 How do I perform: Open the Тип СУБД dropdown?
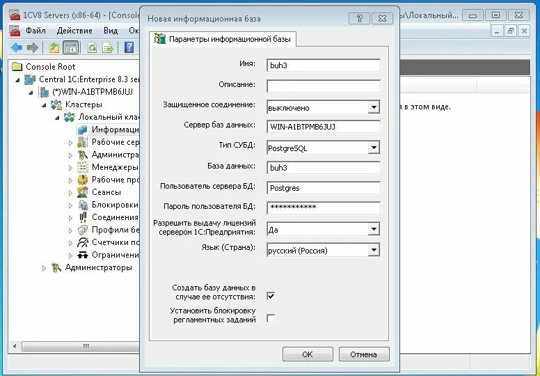[x=373, y=148]
